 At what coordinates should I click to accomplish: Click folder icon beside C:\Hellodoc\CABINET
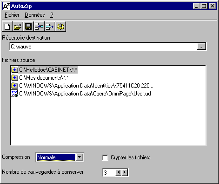(14, 70)
